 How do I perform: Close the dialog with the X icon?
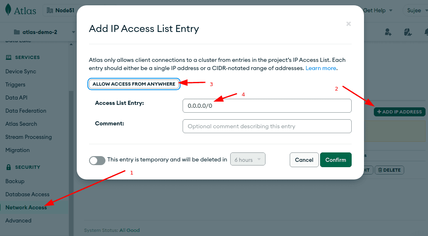click(x=348, y=24)
